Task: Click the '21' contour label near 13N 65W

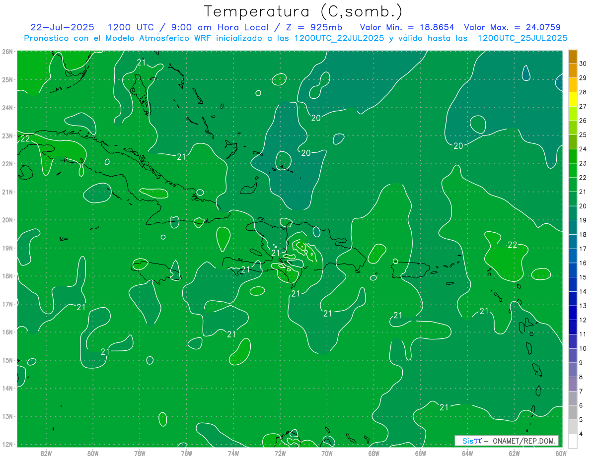Action: click(444, 407)
